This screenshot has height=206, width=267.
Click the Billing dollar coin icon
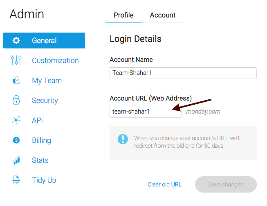16,140
